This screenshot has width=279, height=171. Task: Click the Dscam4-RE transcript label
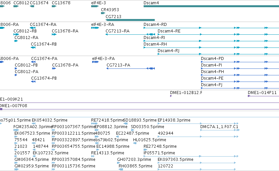169,31
